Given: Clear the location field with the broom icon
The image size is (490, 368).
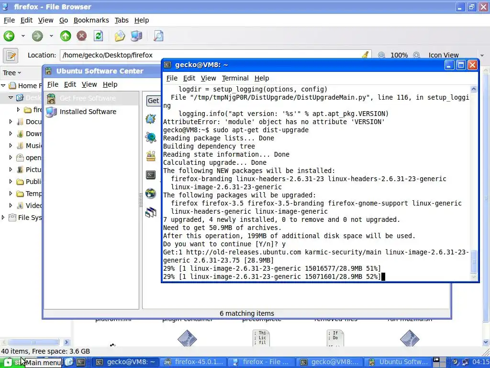Looking at the screenshot, I should pyautogui.click(x=365, y=55).
